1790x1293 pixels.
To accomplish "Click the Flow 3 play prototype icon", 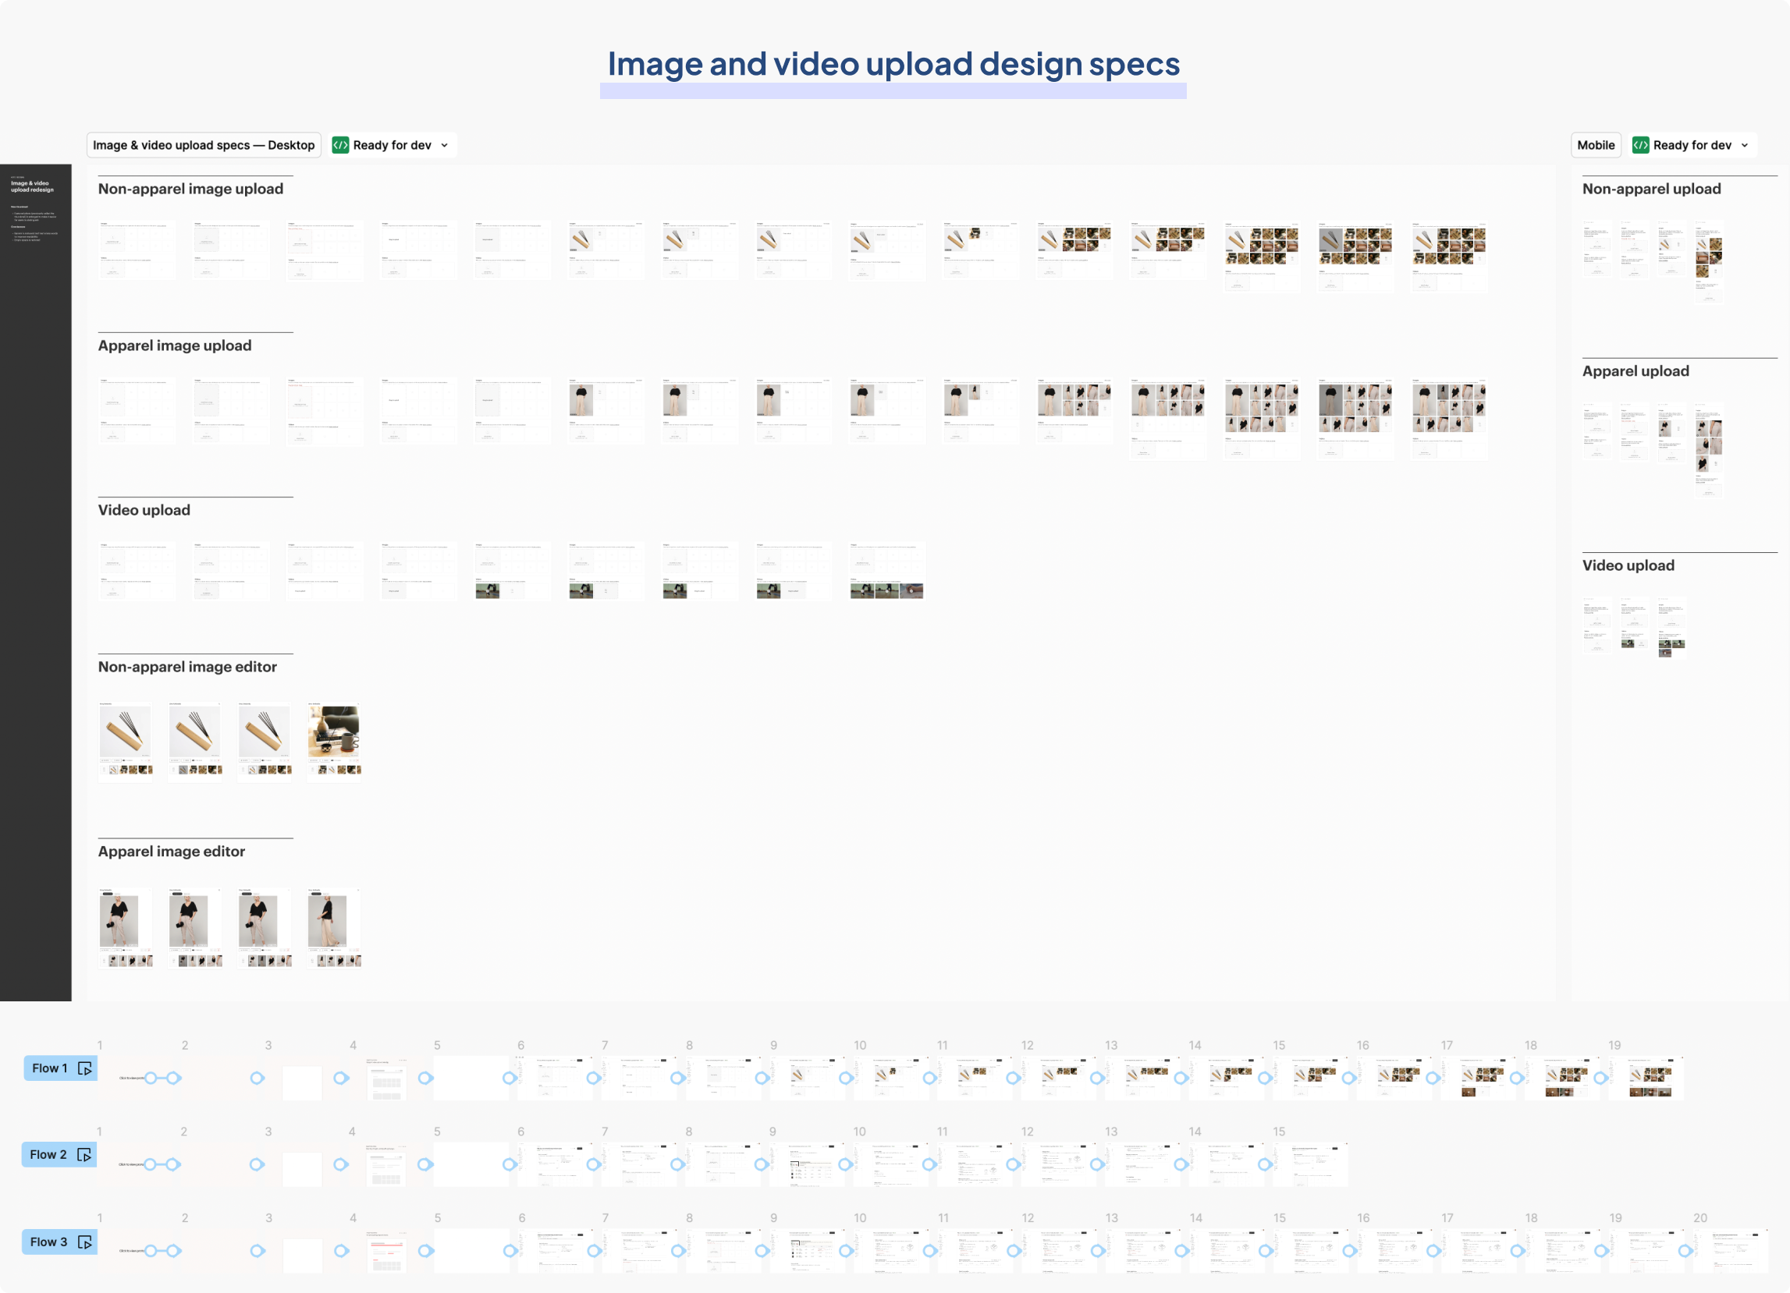I will click(x=84, y=1242).
